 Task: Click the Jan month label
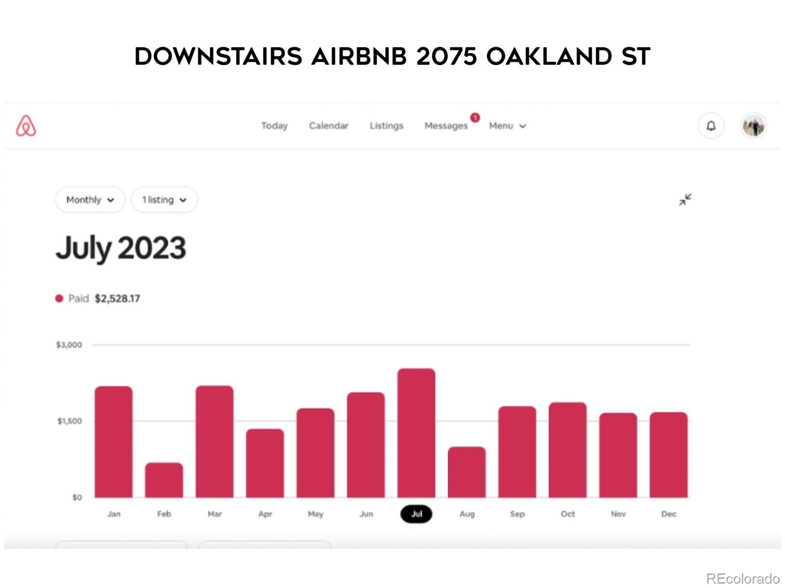(114, 514)
